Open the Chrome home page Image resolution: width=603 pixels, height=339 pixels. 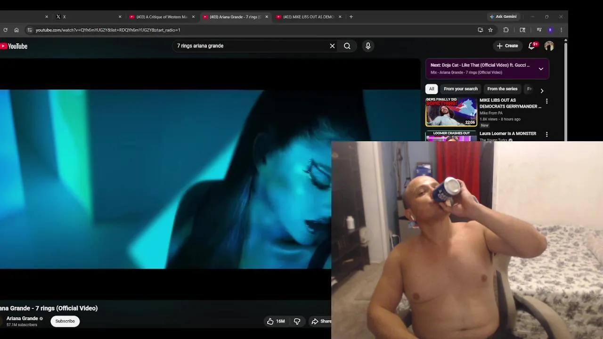tap(16, 30)
